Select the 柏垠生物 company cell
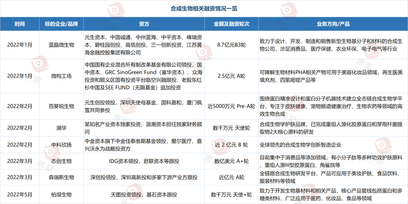Image resolution: width=408 pixels, height=204 pixels. pyautogui.click(x=61, y=195)
